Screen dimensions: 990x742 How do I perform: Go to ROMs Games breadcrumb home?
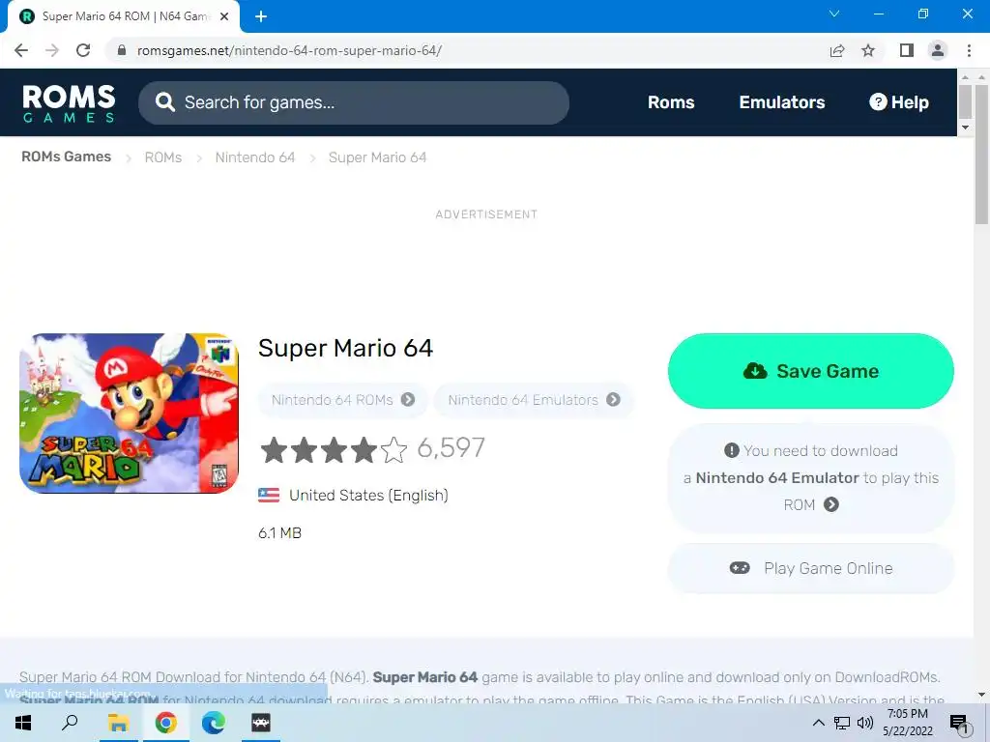67,157
